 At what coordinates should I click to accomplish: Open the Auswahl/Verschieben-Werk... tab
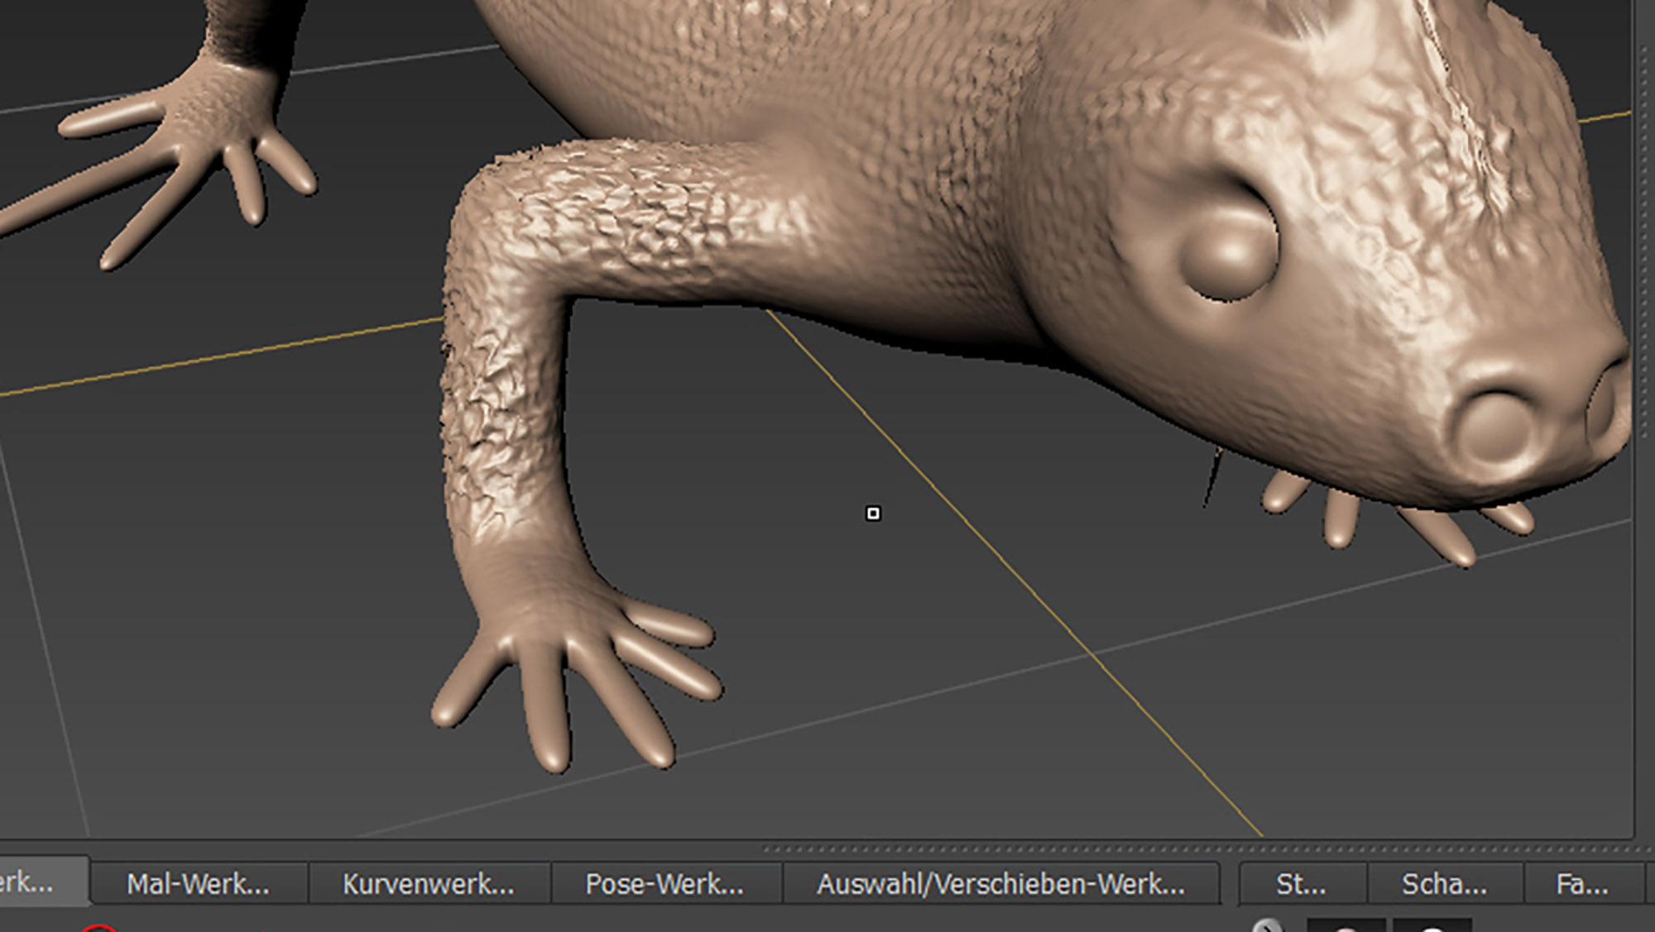click(1000, 884)
